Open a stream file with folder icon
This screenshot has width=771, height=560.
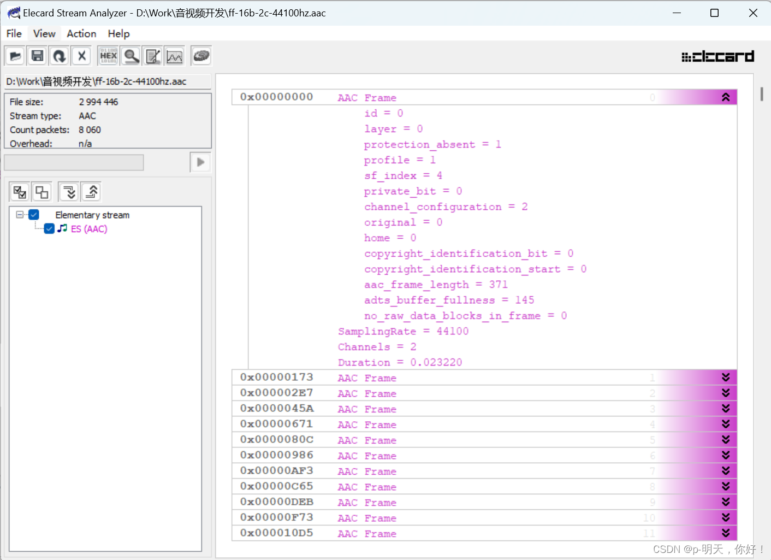[15, 56]
